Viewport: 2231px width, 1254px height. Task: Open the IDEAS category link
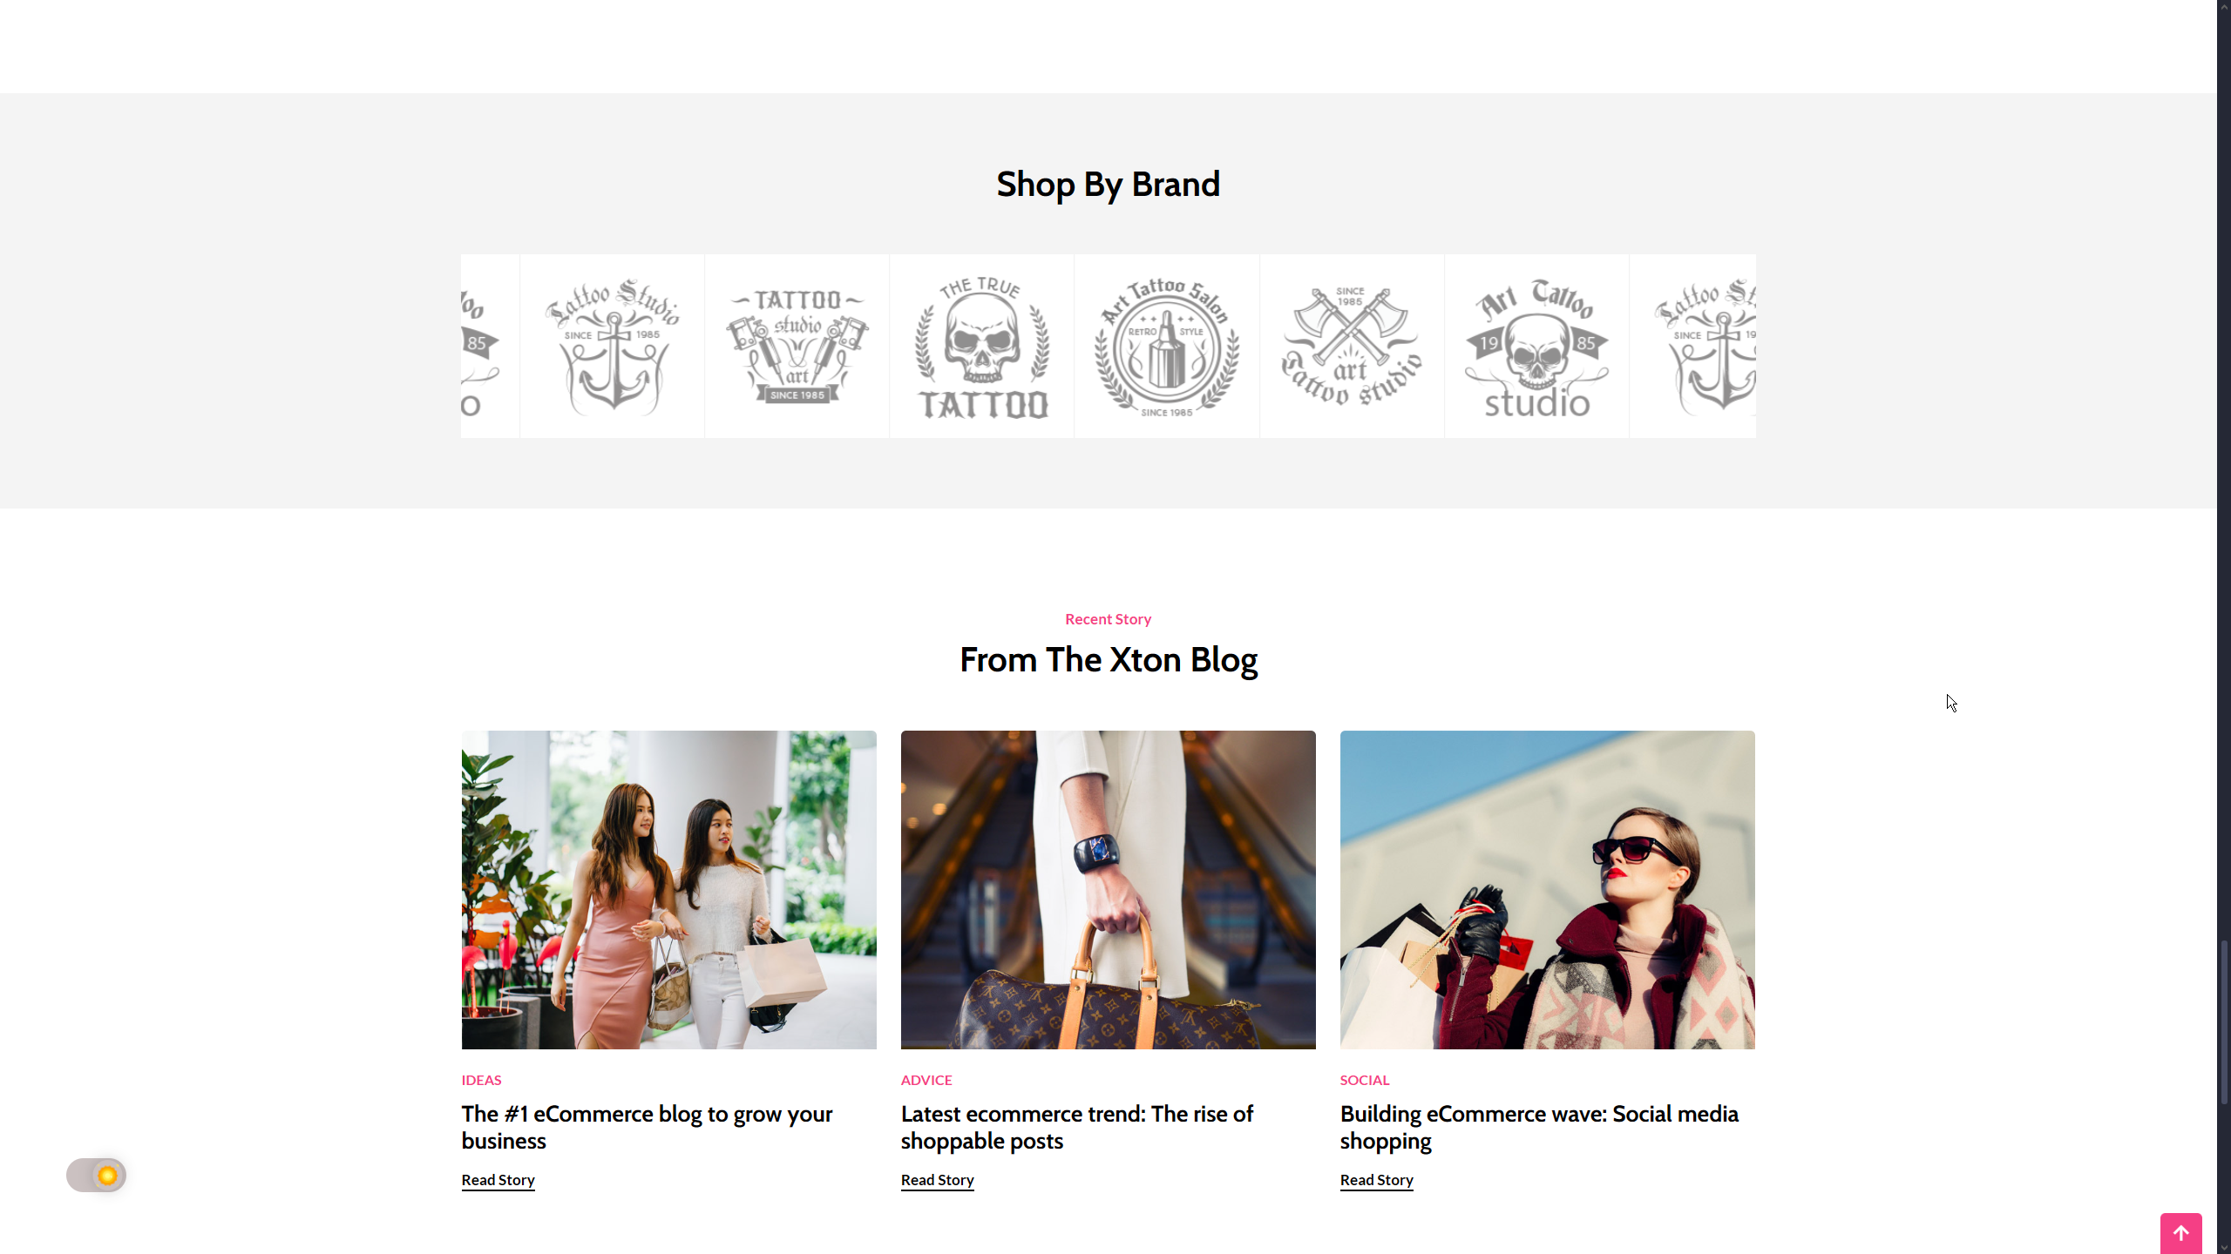(481, 1080)
